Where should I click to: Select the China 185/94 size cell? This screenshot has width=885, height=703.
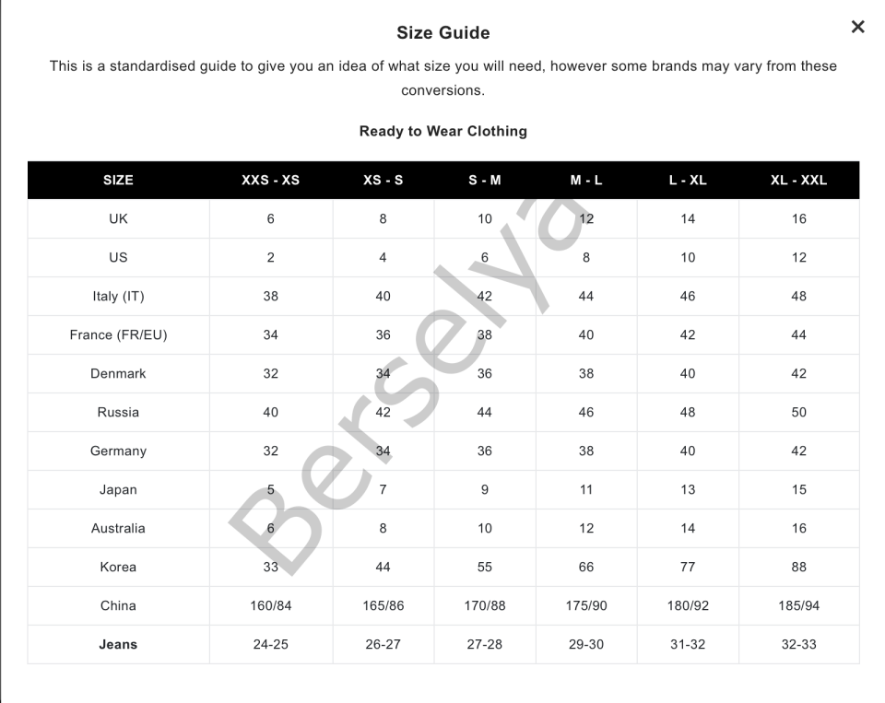click(x=798, y=606)
